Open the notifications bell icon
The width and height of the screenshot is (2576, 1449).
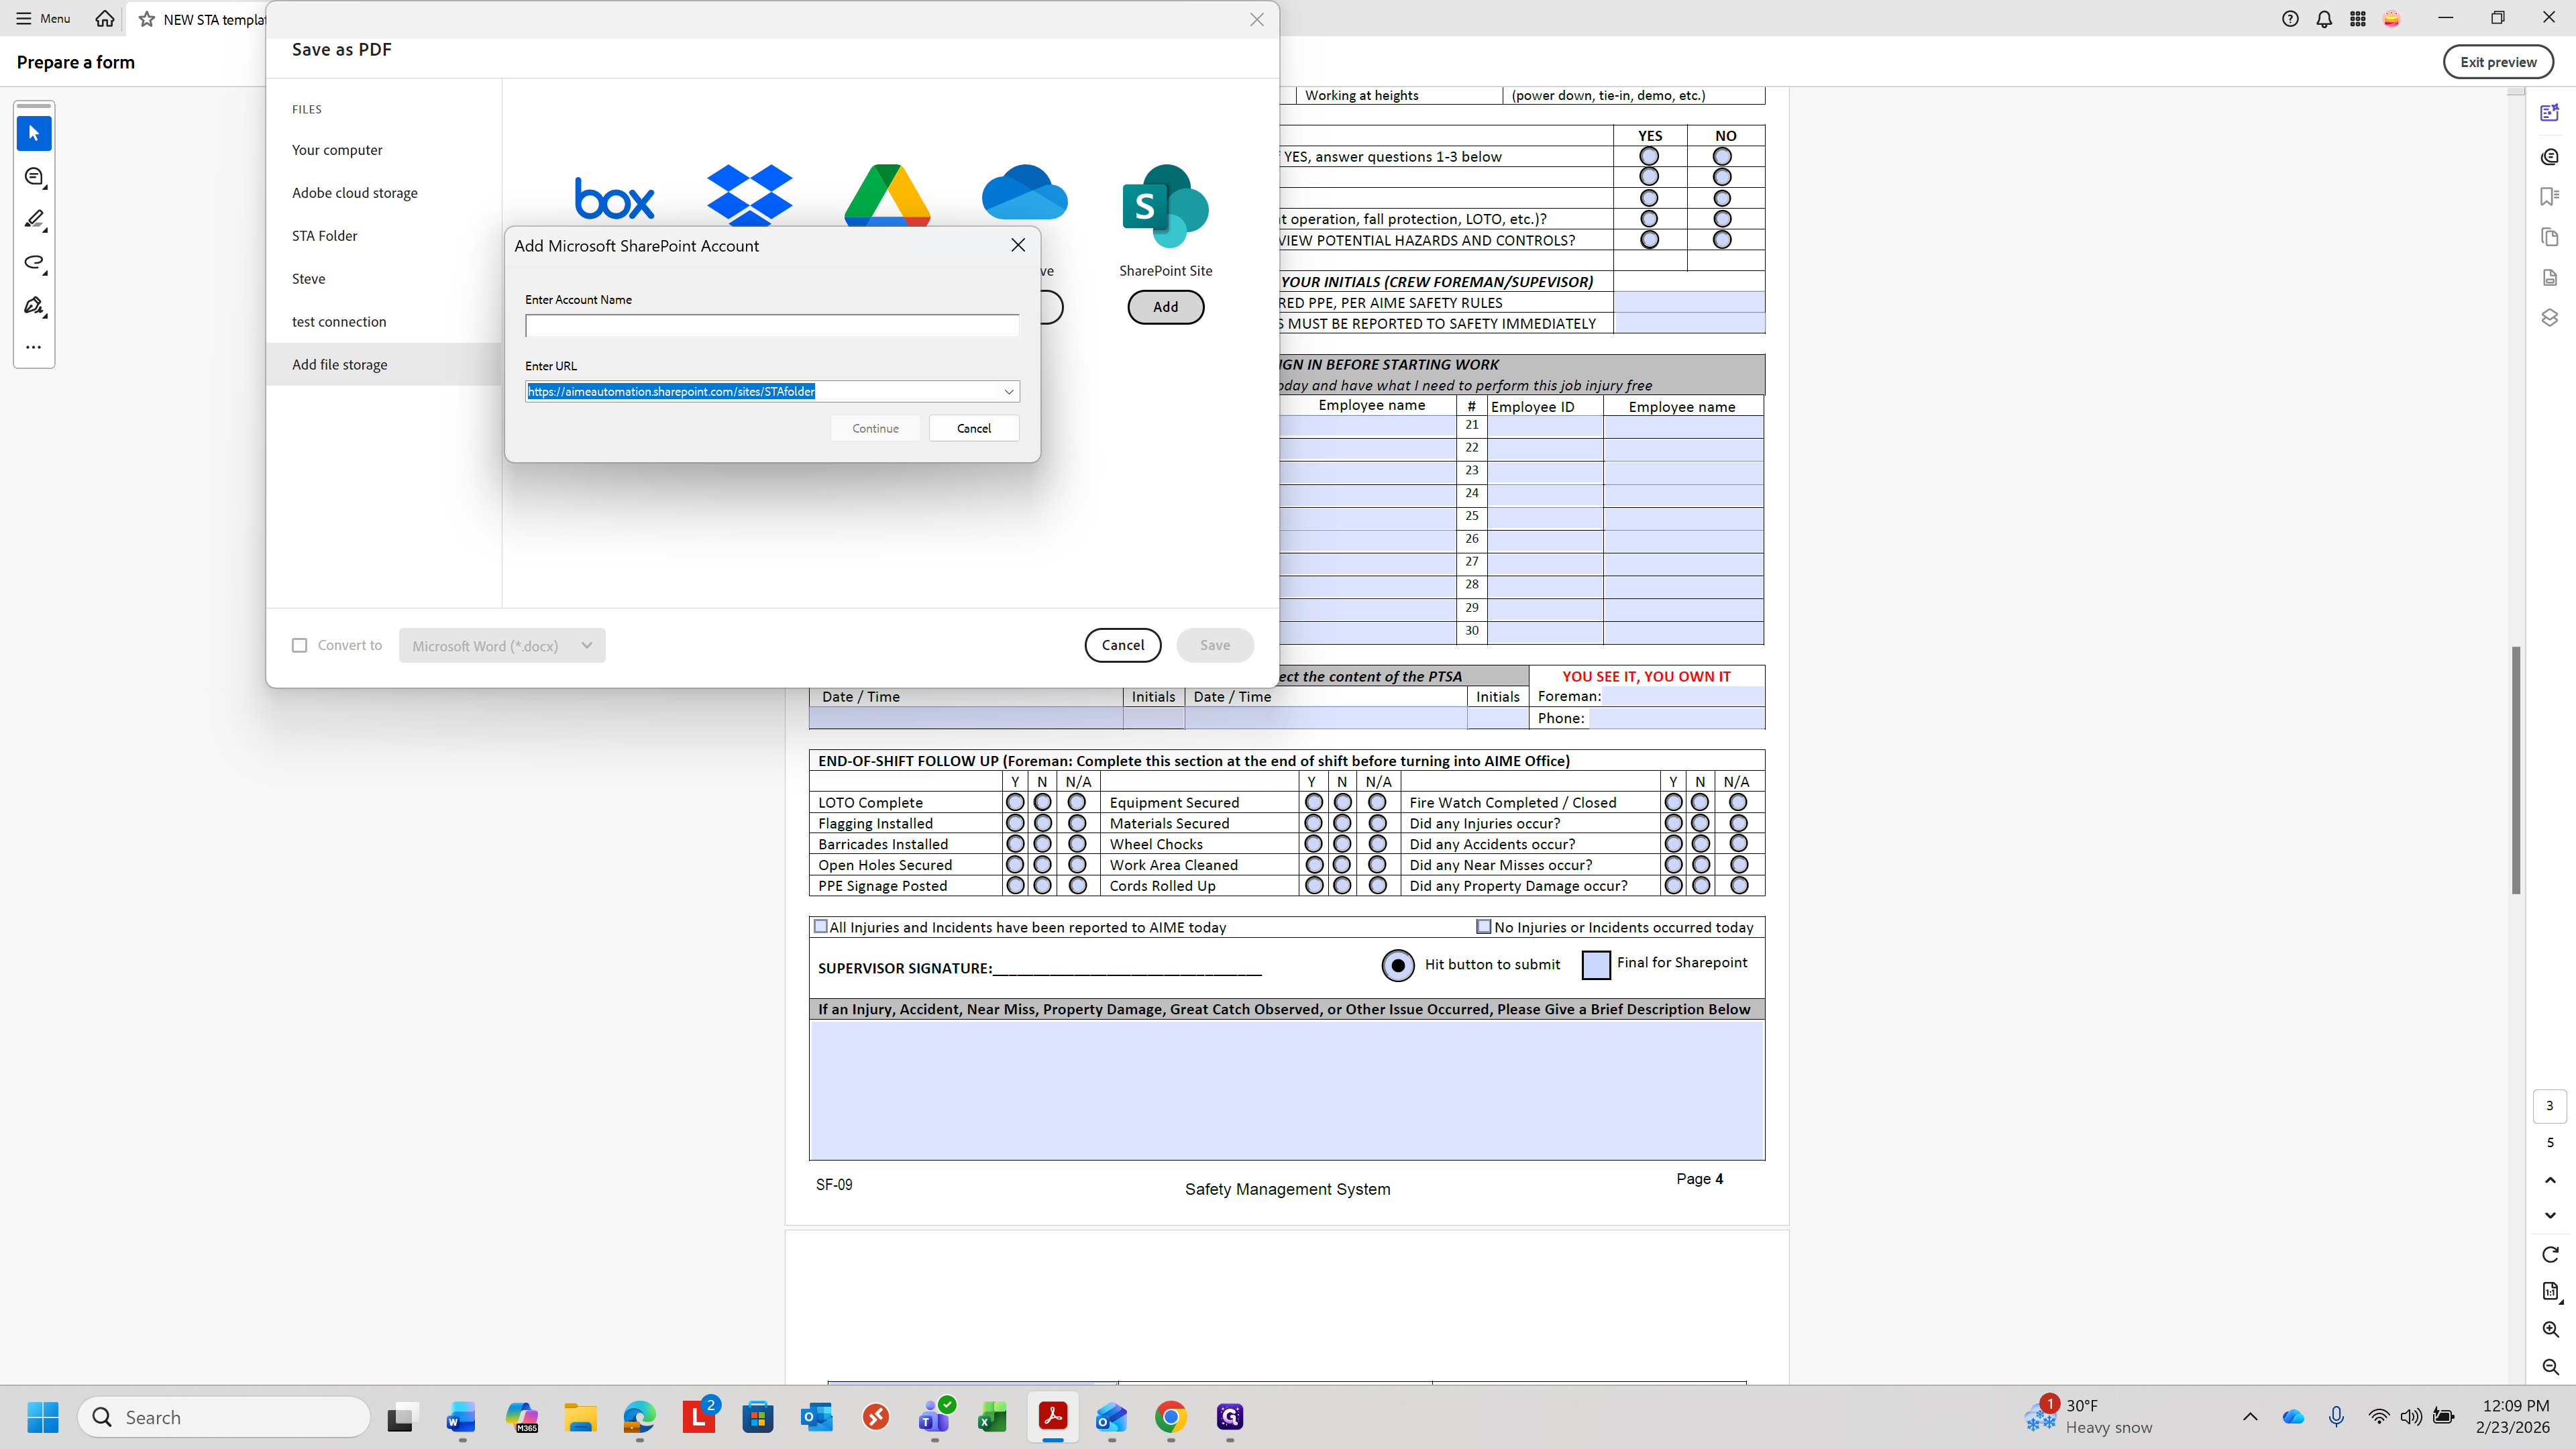2324,19
